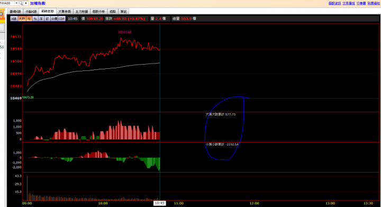Toggle the CDP indicator button

[62, 19]
